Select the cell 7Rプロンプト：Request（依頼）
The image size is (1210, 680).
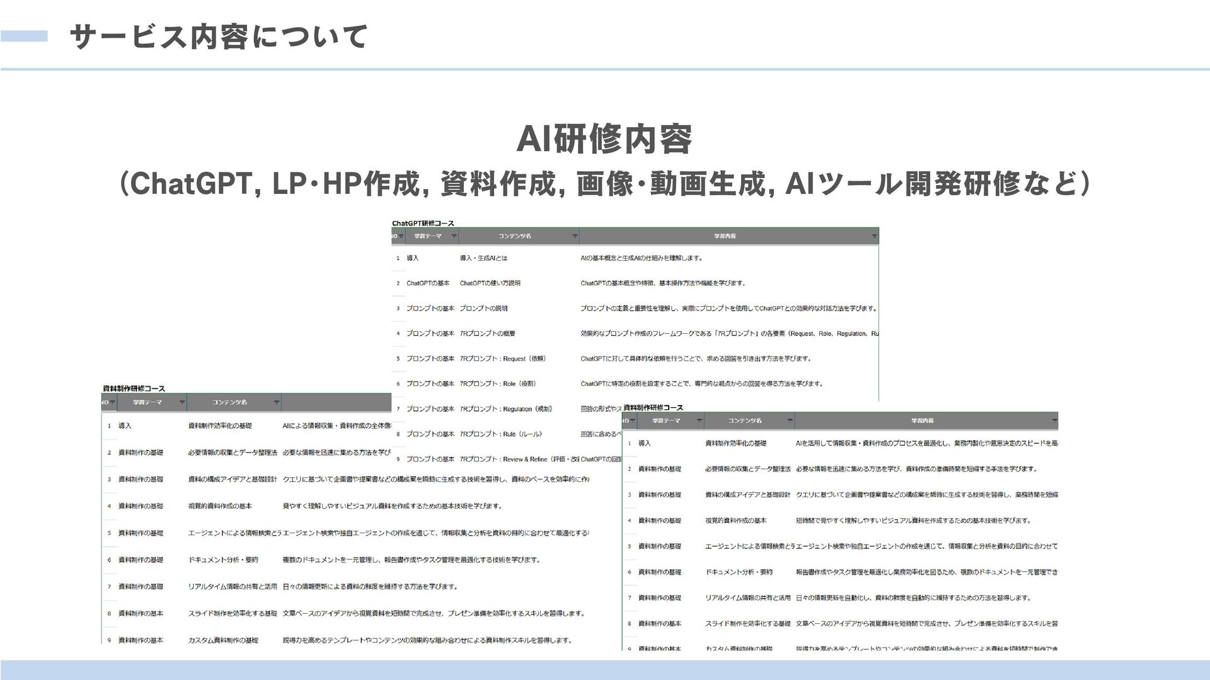coord(503,359)
